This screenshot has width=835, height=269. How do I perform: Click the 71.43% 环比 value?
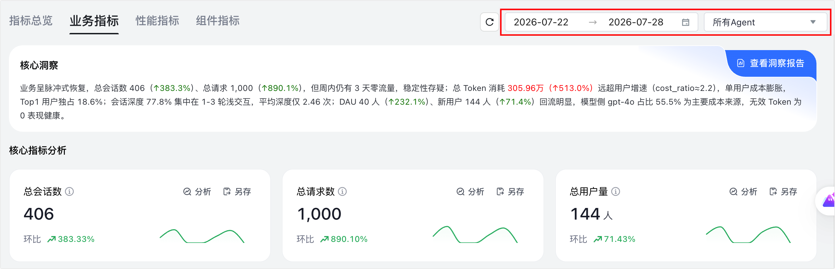pyautogui.click(x=620, y=239)
